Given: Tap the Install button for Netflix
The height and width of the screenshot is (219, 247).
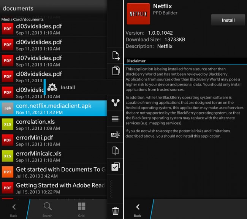Looking at the screenshot, I should point(228,20).
